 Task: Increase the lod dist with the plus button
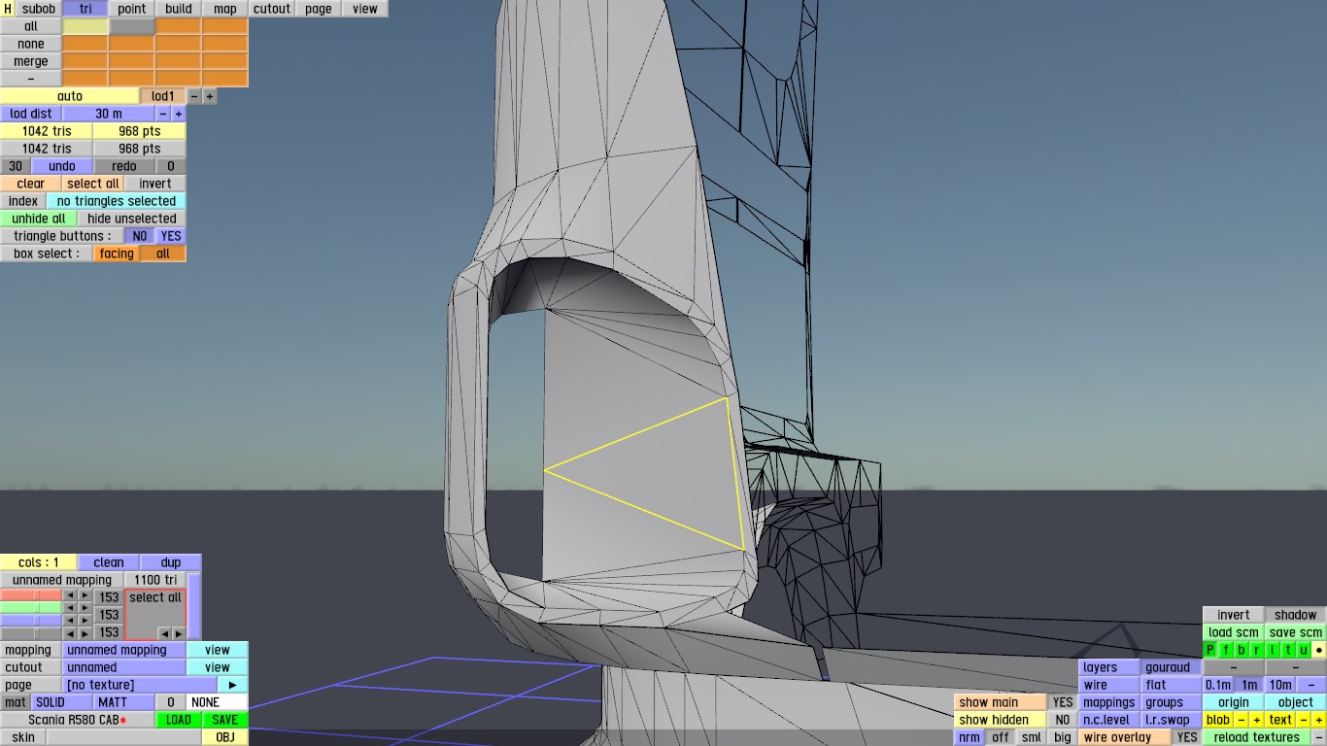pos(179,114)
